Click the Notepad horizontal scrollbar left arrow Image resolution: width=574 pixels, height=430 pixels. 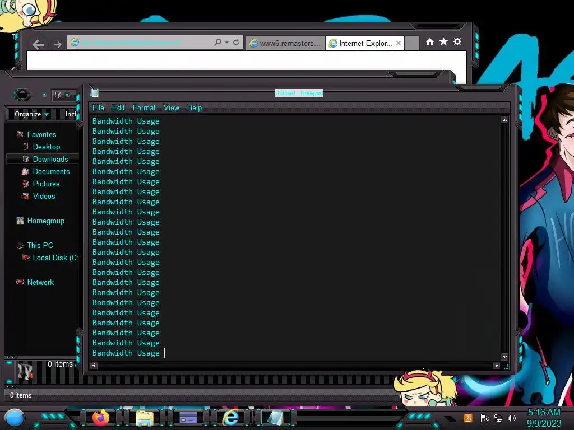pos(94,365)
